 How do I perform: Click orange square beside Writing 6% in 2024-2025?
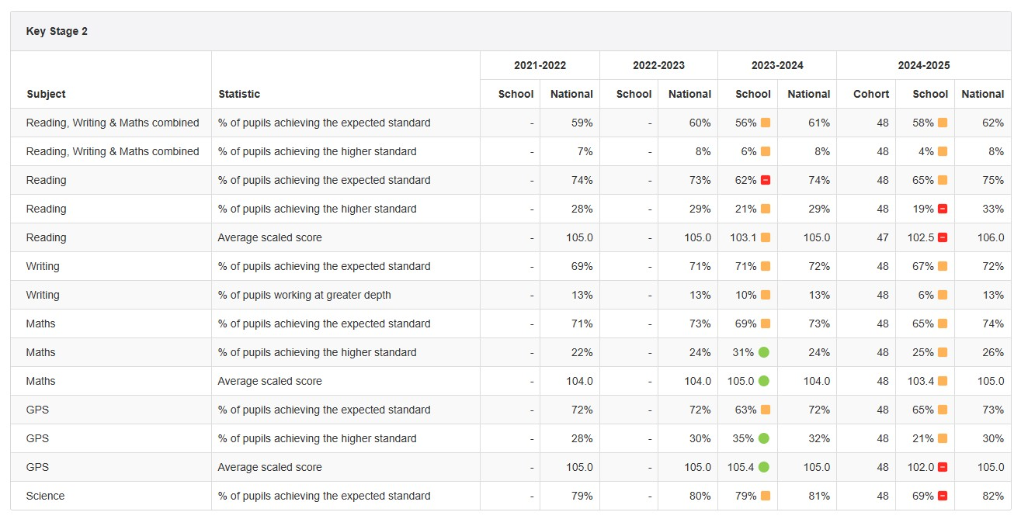(x=943, y=295)
